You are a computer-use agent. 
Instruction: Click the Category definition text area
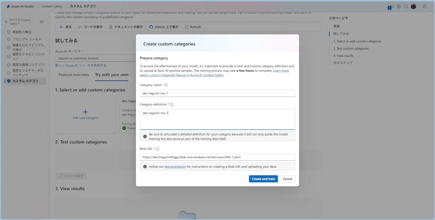click(x=217, y=119)
